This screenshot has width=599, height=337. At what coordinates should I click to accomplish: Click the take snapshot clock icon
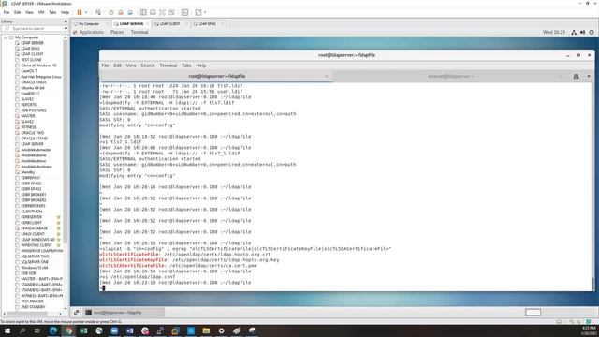point(111,12)
